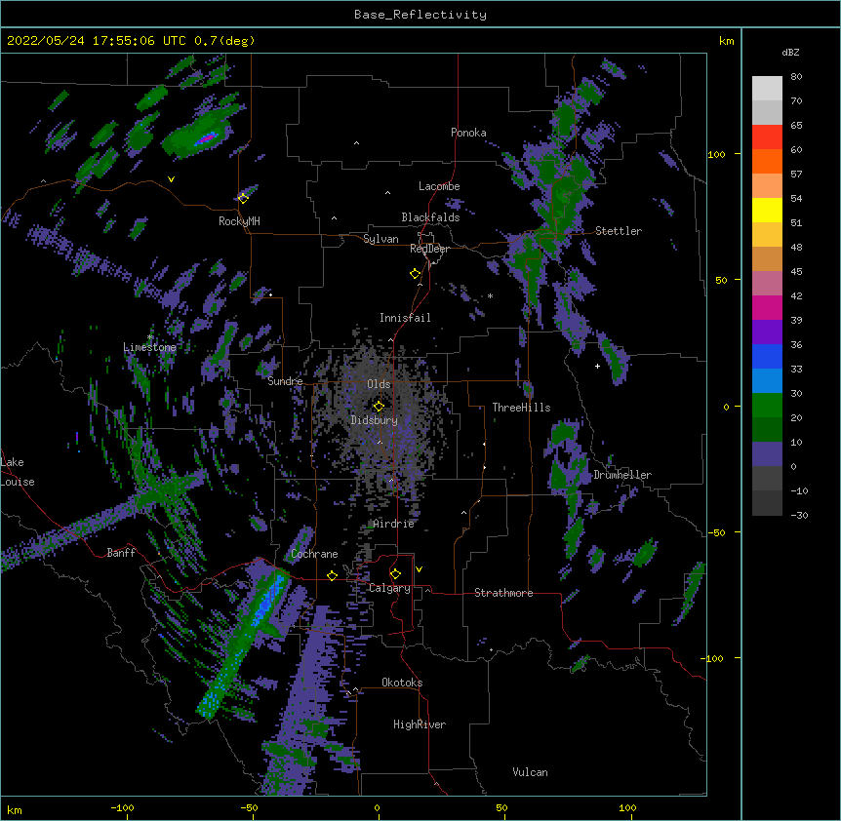Pick the blue 33-36 dBZ legend swatch
This screenshot has width=841, height=821.
pos(767,356)
